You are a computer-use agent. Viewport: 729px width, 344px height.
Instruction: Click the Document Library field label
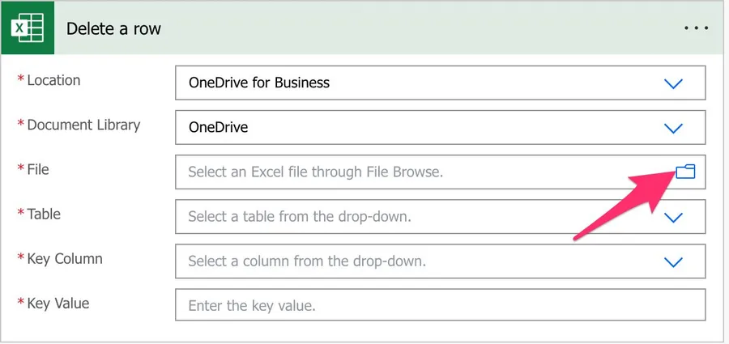pyautogui.click(x=83, y=125)
